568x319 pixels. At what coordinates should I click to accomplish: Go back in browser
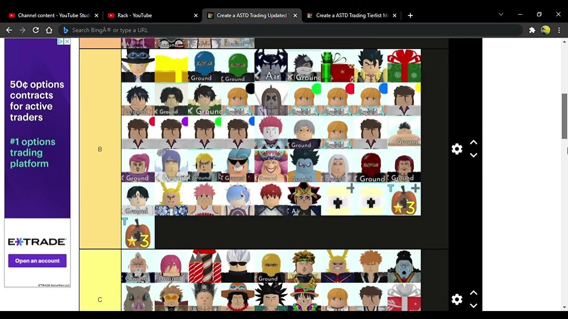pos(9,30)
